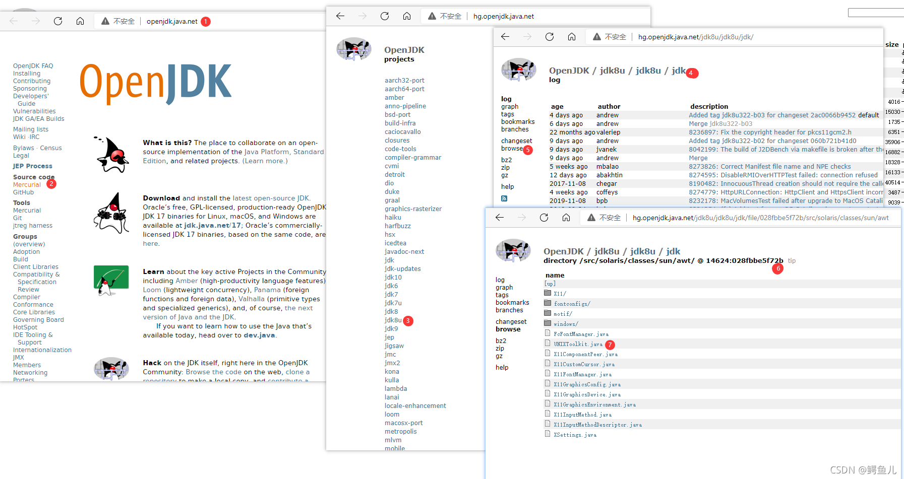Click not-secure warning icon in awt directory window
Viewport: 904px width, 479px height.
click(591, 218)
